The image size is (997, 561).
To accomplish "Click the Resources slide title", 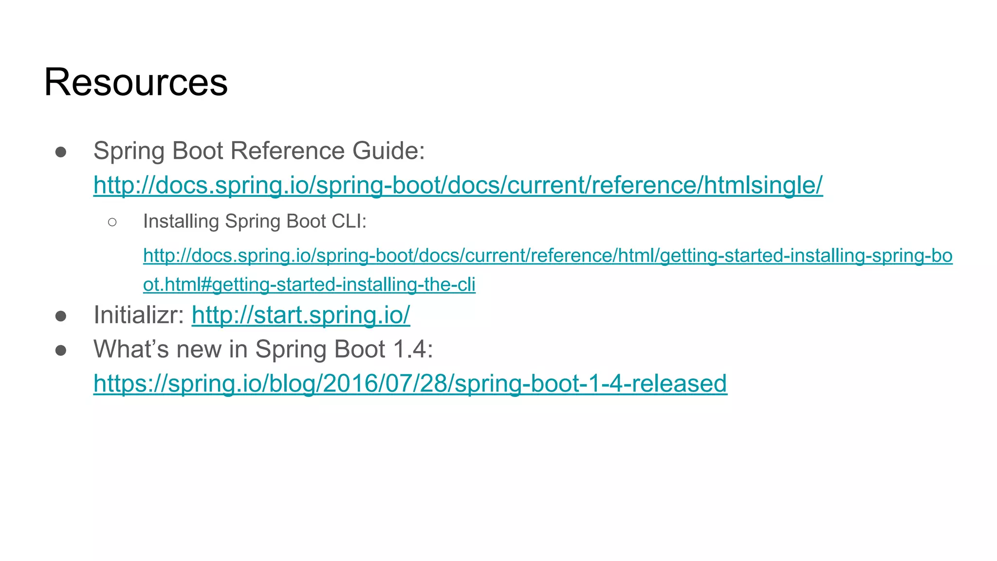I will click(x=136, y=82).
